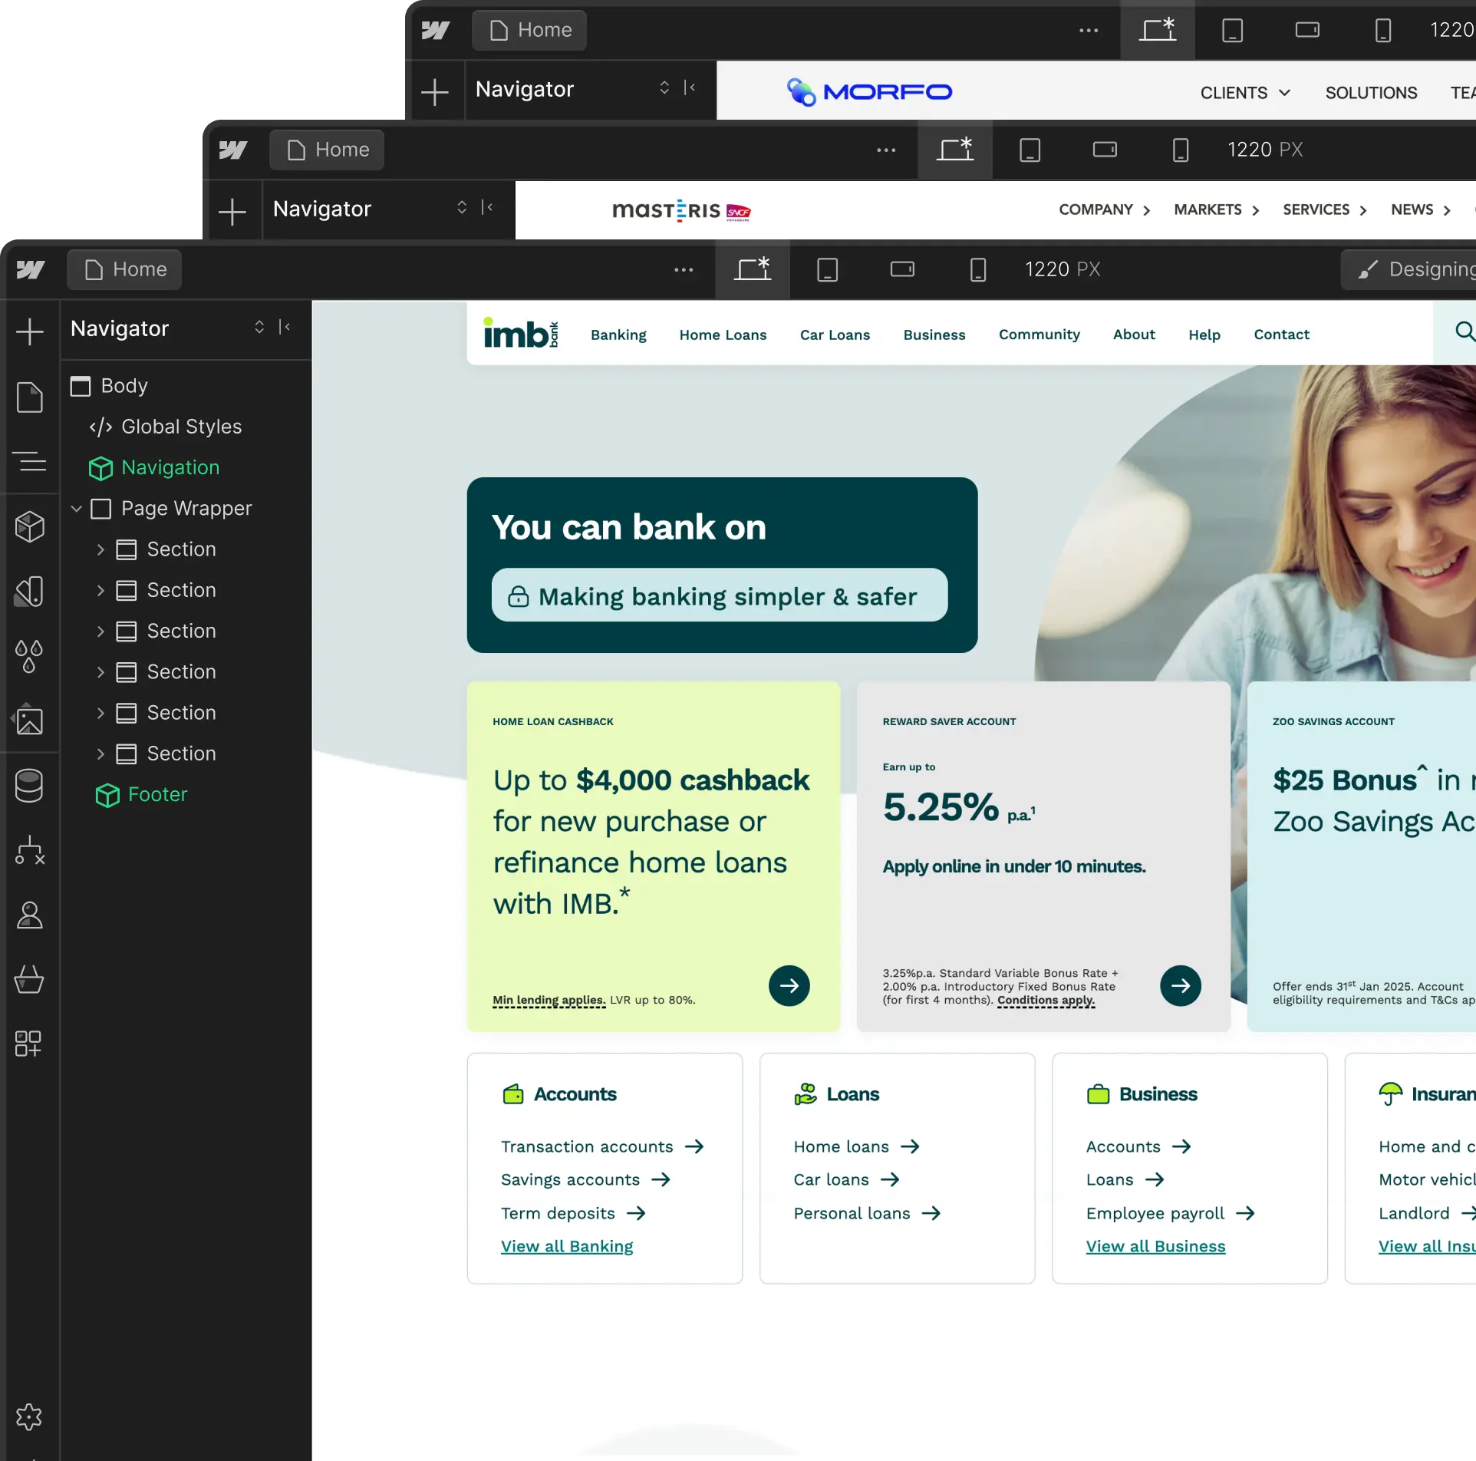Image resolution: width=1476 pixels, height=1461 pixels.
Task: Open the Settings gear icon at sidebar bottom
Action: 29,1416
